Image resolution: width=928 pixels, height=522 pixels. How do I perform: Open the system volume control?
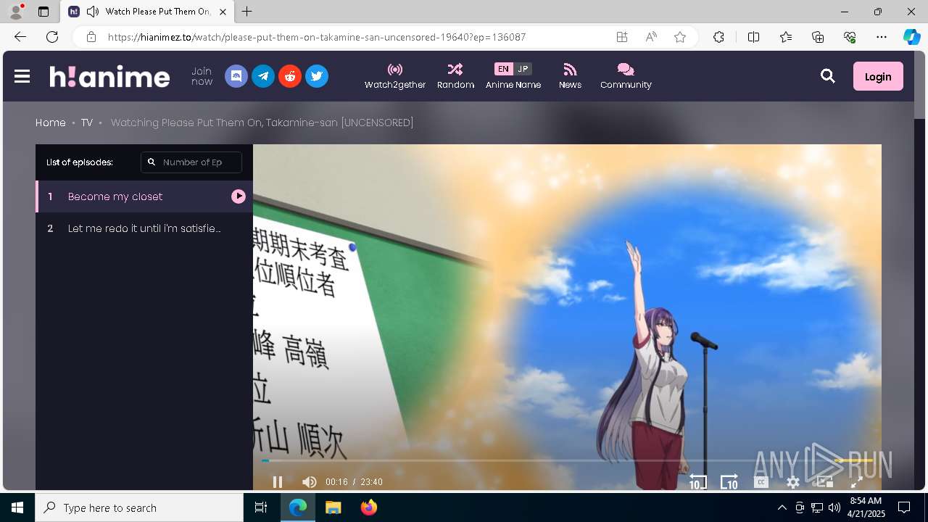pyautogui.click(x=834, y=507)
